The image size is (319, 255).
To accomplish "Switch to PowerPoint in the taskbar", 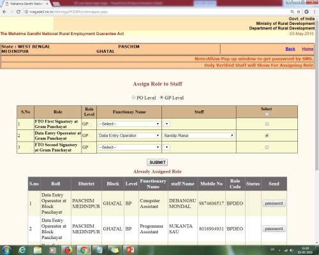I will (x=130, y=250).
